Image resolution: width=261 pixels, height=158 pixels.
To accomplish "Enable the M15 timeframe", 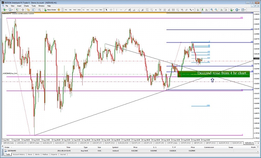I will click(x=75, y=10).
